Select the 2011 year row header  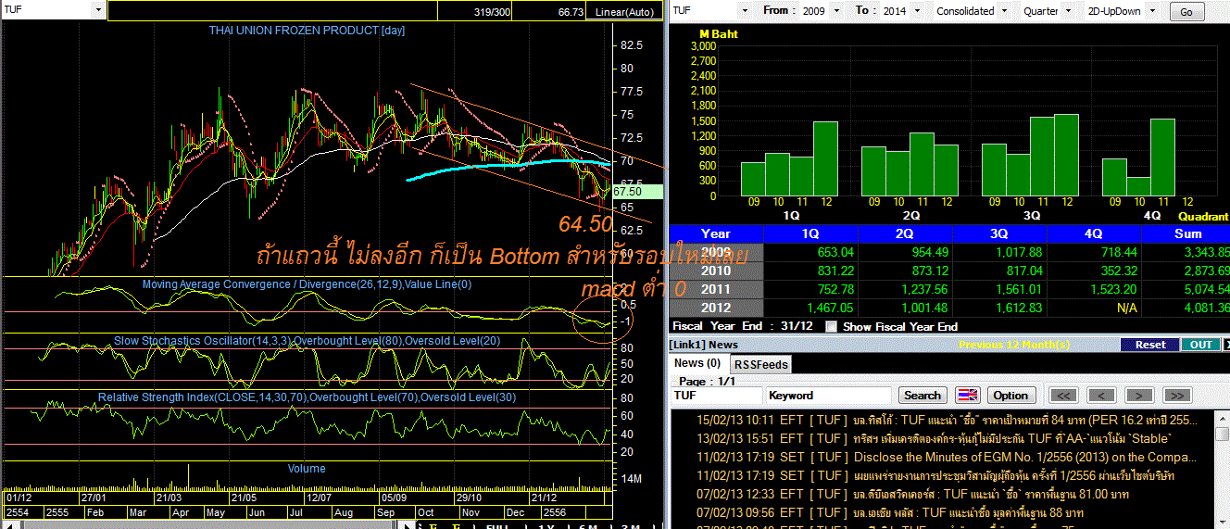(x=716, y=289)
